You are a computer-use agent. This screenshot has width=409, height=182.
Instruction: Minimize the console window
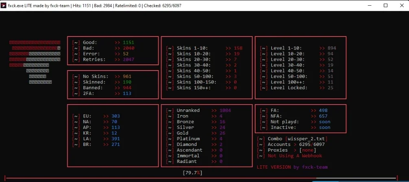(369, 5)
